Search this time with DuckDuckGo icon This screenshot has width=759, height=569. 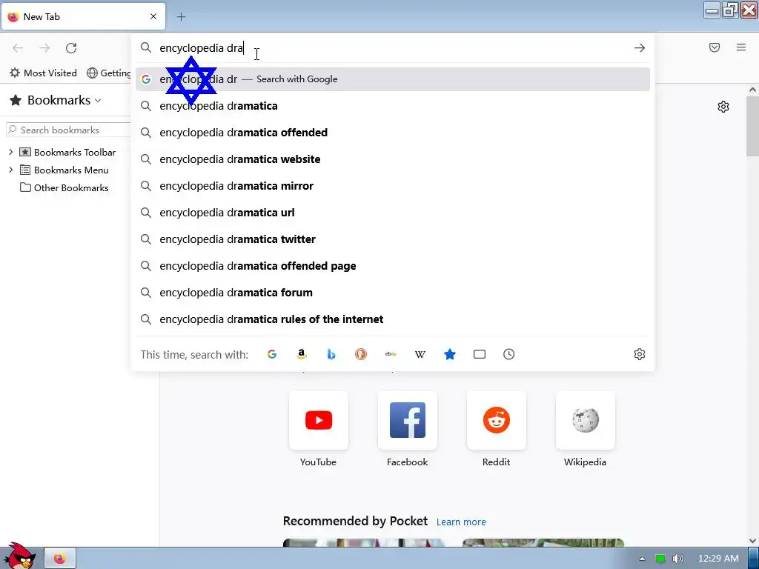361,354
